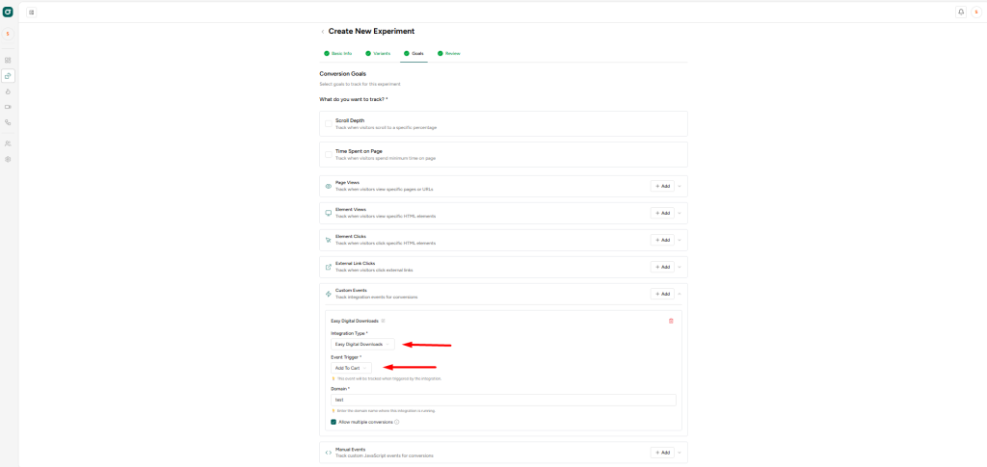Open the connected nodes icon in the sidebar
Viewport: 987px width, 467px height.
[x=8, y=122]
